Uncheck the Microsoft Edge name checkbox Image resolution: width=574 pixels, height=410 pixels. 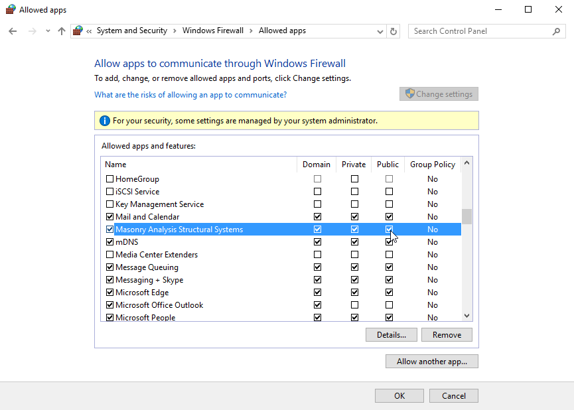[109, 293]
